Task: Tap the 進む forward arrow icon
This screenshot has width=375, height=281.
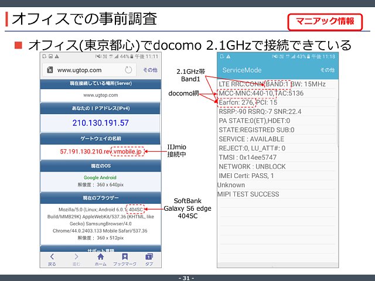Action: pos(76,256)
